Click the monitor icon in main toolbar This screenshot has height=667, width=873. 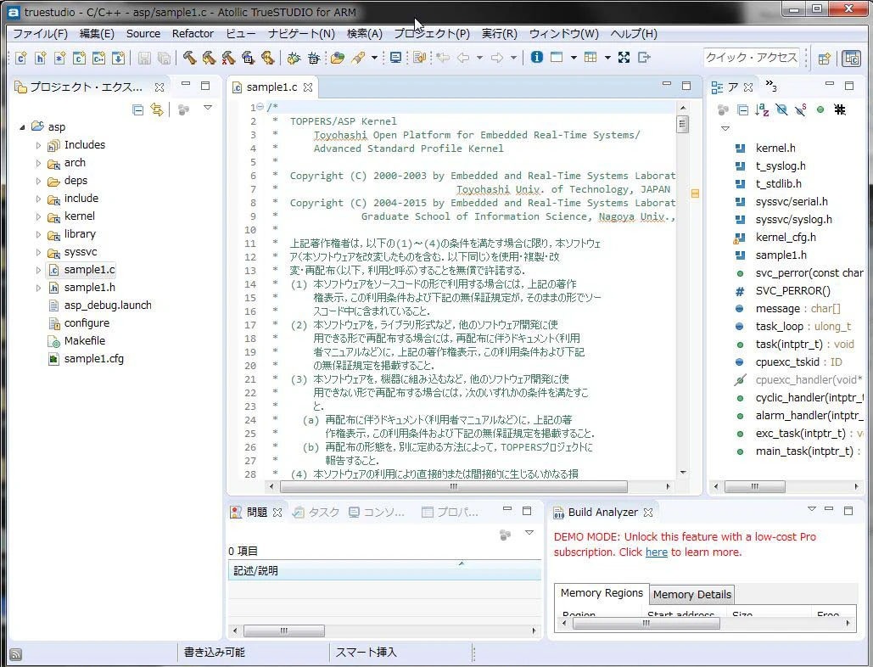[396, 58]
